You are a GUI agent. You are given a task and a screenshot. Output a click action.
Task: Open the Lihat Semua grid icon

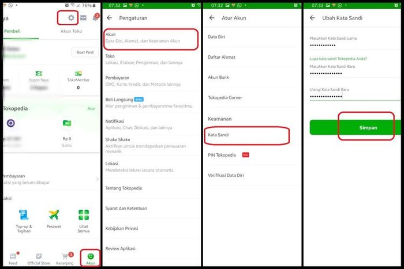coord(84,215)
